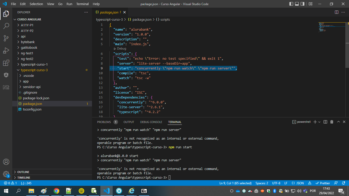349x196 pixels.
Task: Open the Terminal menu in menu bar
Action: [83, 4]
